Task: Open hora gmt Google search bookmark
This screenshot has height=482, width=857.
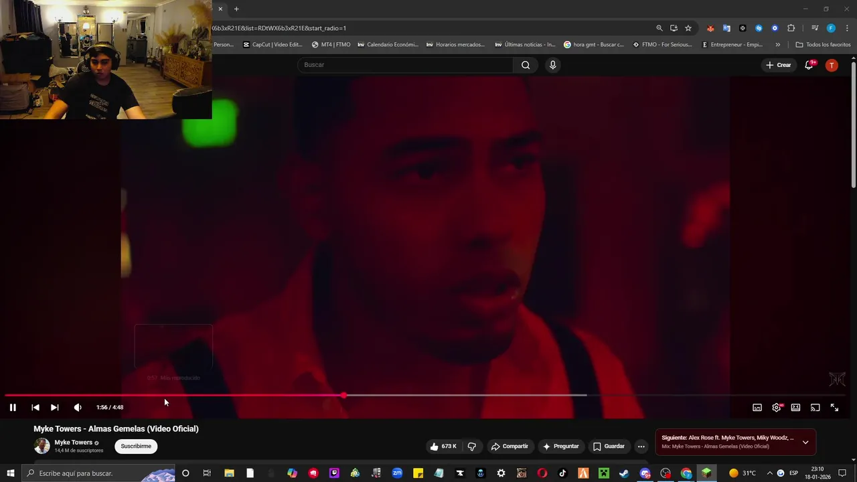Action: coord(594,45)
